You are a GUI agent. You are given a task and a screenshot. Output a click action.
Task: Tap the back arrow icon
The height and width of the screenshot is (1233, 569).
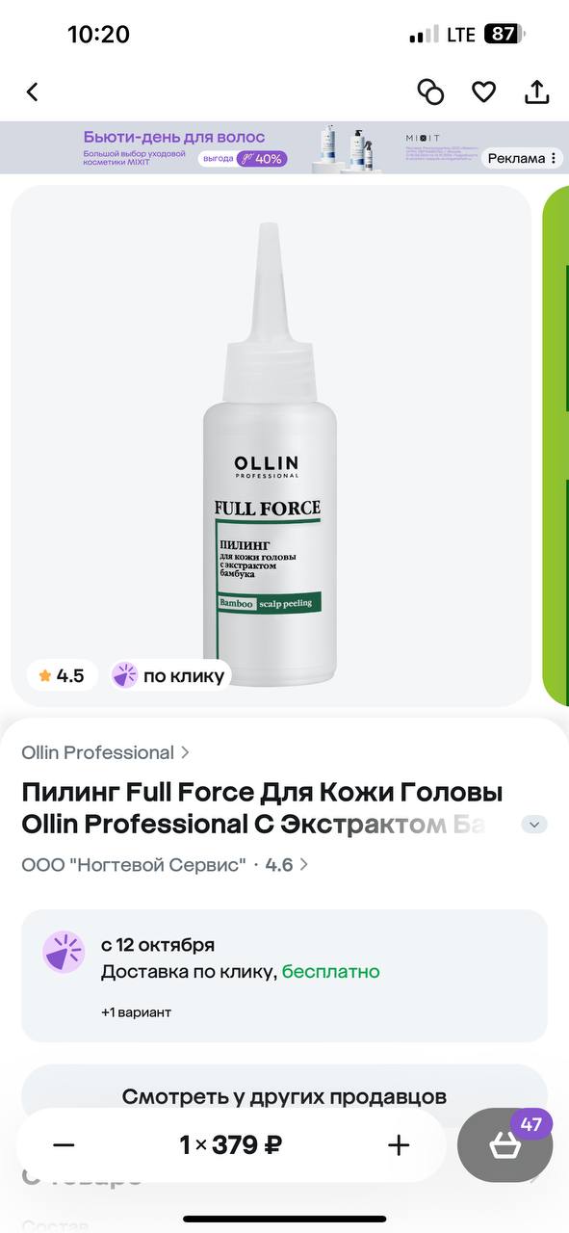coord(33,92)
